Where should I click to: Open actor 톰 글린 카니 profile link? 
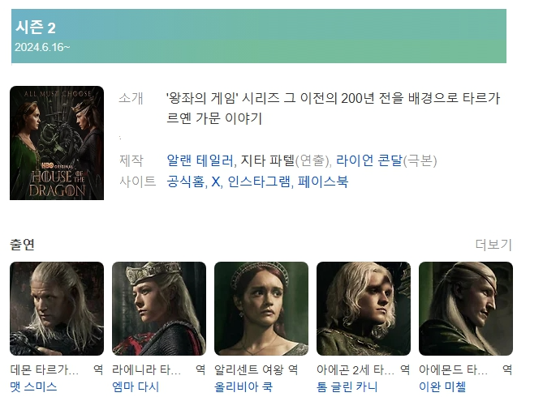click(x=347, y=386)
